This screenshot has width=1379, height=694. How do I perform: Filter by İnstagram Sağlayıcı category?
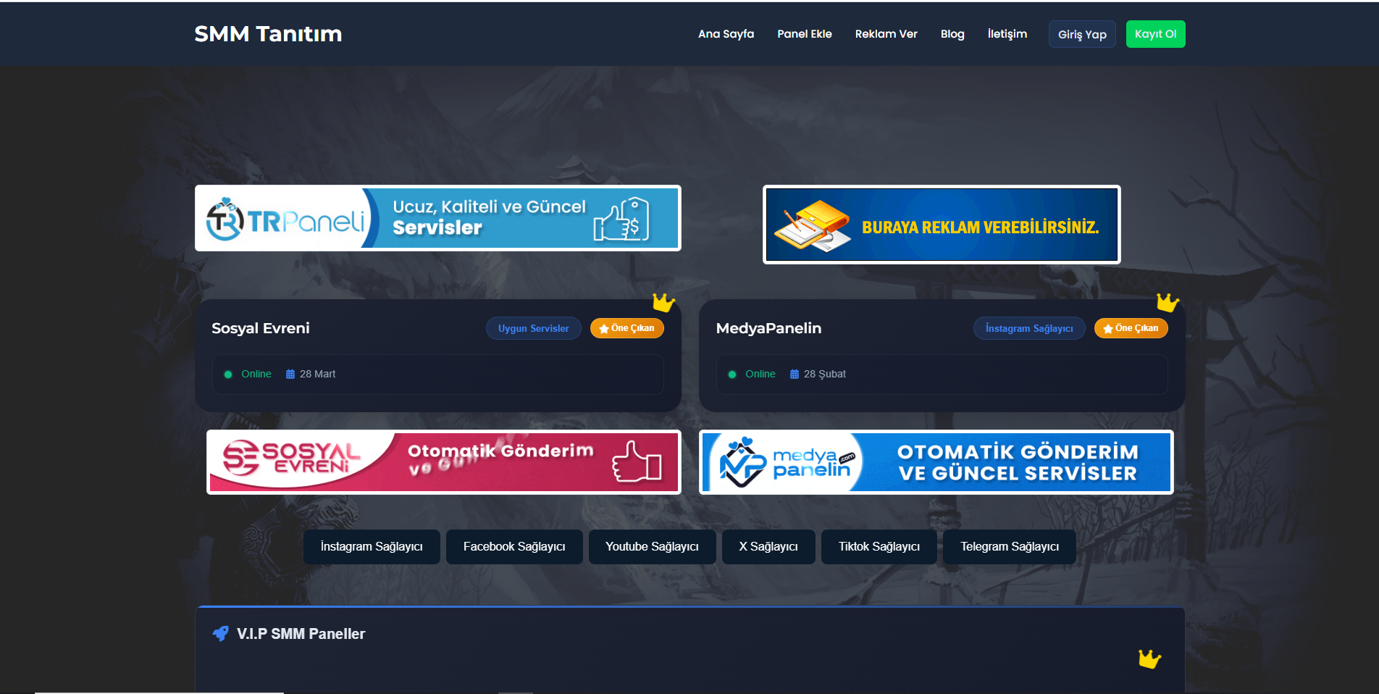(x=372, y=547)
